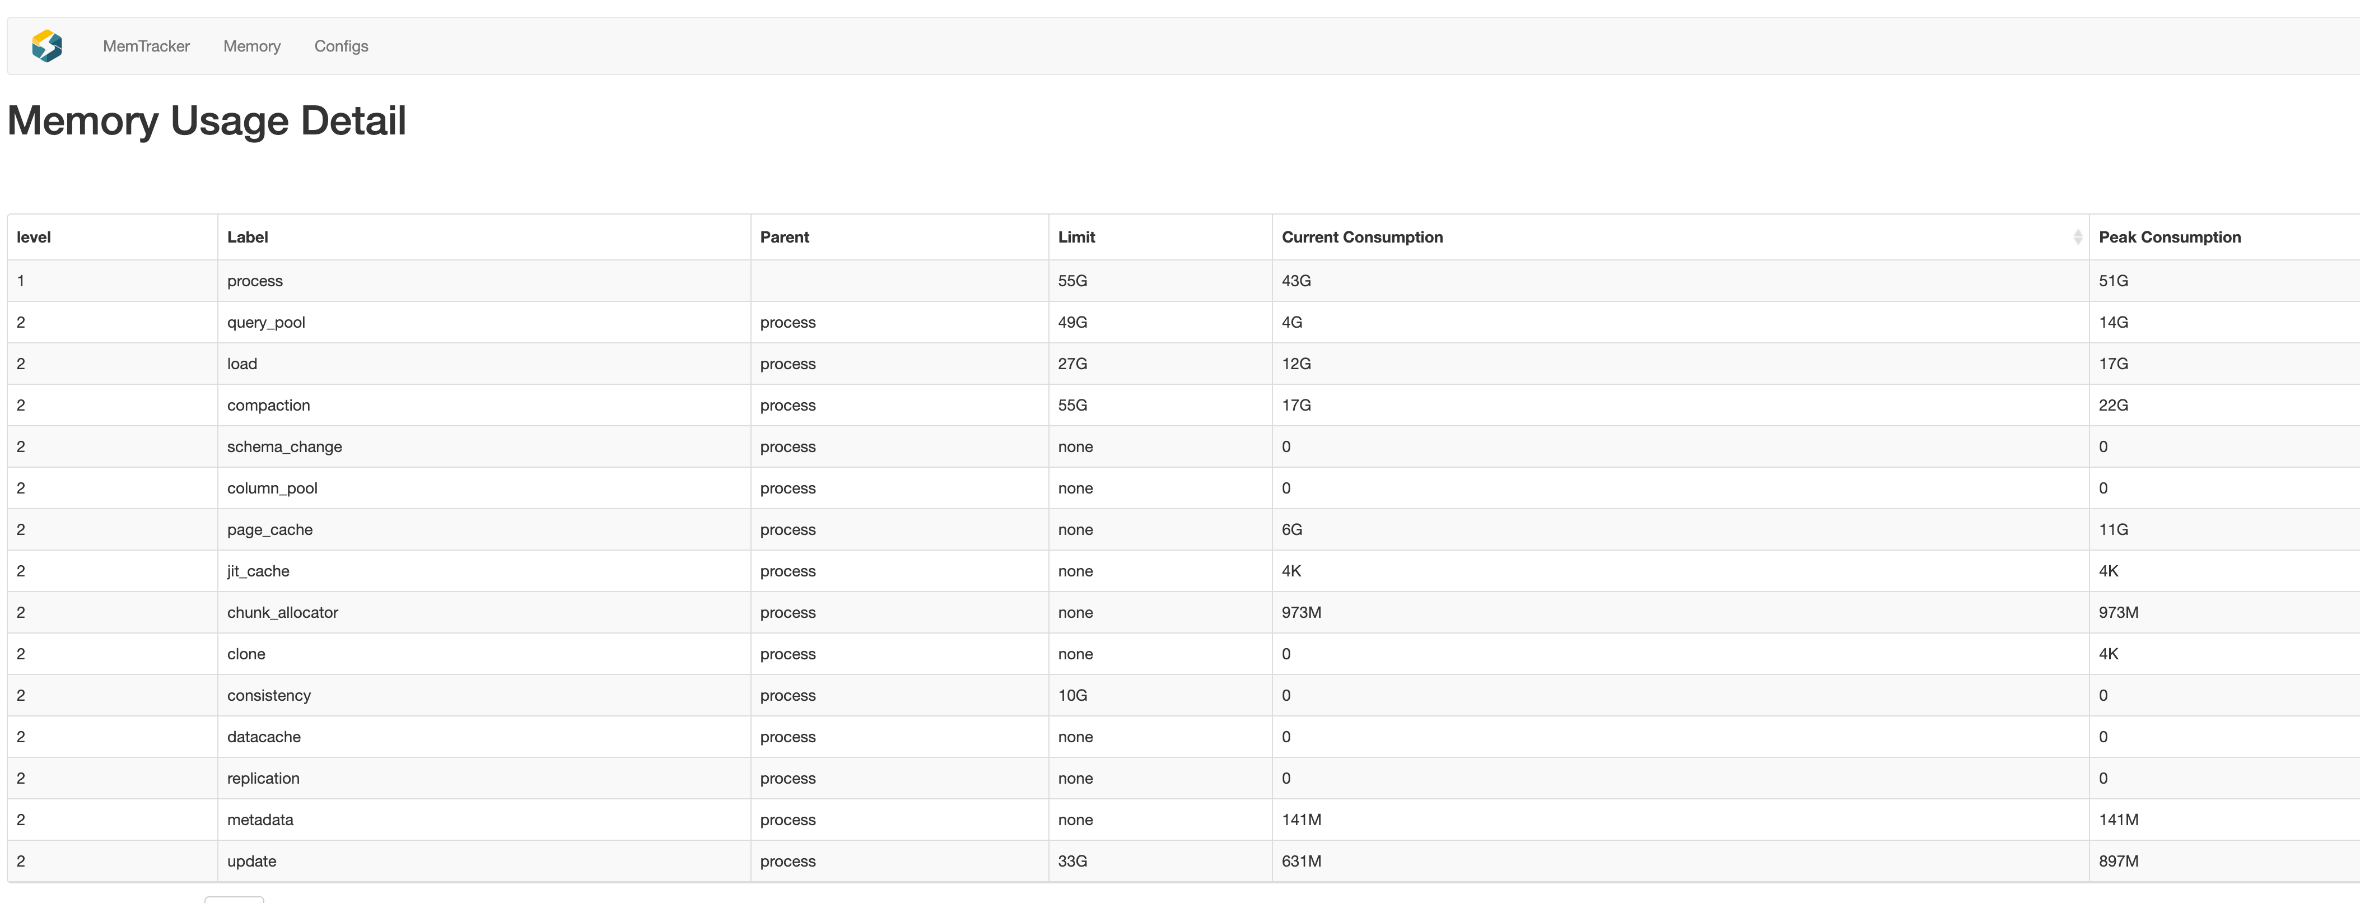This screenshot has width=2360, height=903.
Task: Click the StarRocks logo icon
Action: pyautogui.click(x=46, y=46)
